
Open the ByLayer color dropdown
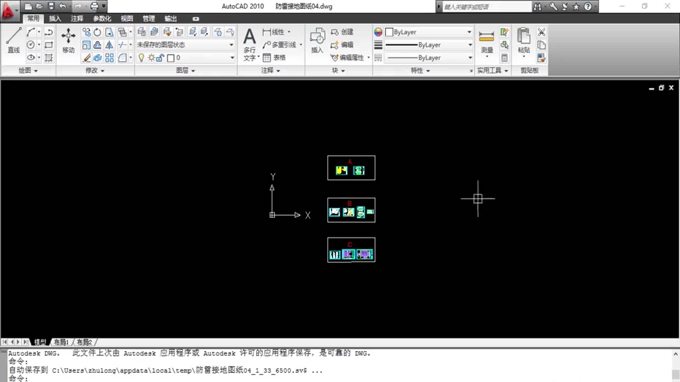click(x=429, y=32)
